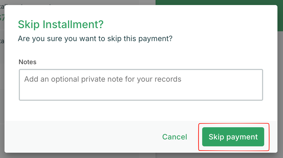Screen dimensions: 283x158
Task: Select the green Skip payment action
Action: [233, 137]
